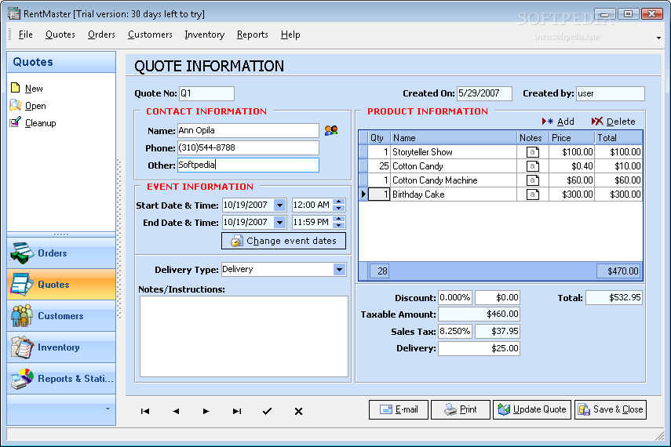Click the Phone number field
This screenshot has width=671, height=447.
pyautogui.click(x=248, y=147)
